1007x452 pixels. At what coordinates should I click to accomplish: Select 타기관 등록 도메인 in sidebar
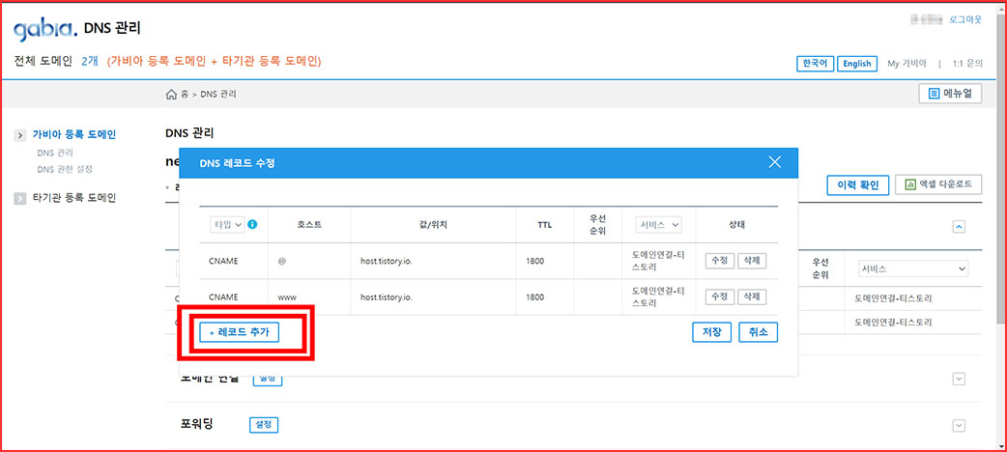point(73,198)
